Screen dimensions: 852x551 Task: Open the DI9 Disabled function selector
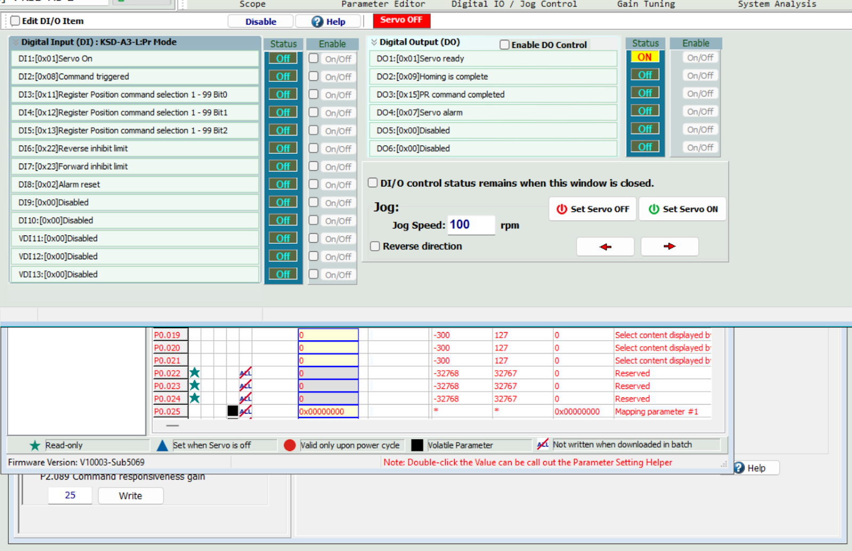click(135, 202)
